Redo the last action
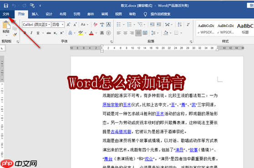Screen dimensions: 254x168 pos(25,6)
